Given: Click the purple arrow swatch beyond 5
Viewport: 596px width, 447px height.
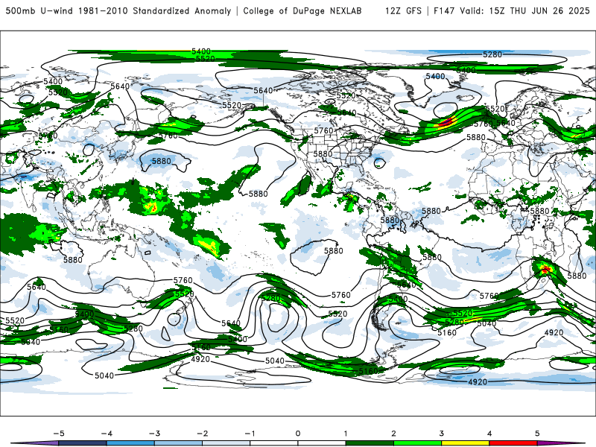Looking at the screenshot, I should [561, 443].
